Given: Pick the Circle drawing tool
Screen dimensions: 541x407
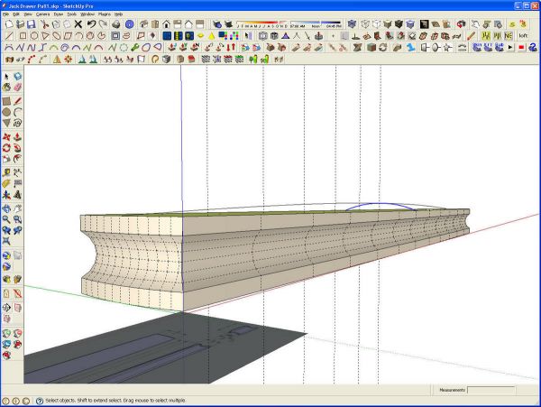Looking at the screenshot, I should tap(6, 112).
